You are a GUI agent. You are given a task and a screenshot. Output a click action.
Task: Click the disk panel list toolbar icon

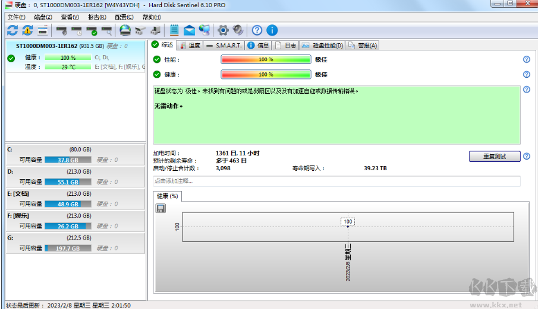pos(43,30)
